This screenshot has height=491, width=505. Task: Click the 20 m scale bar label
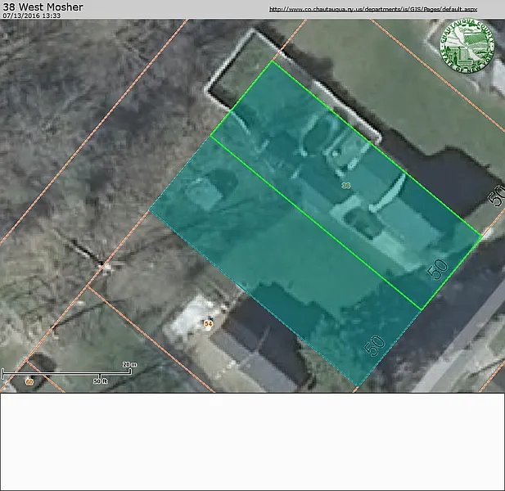pos(129,364)
